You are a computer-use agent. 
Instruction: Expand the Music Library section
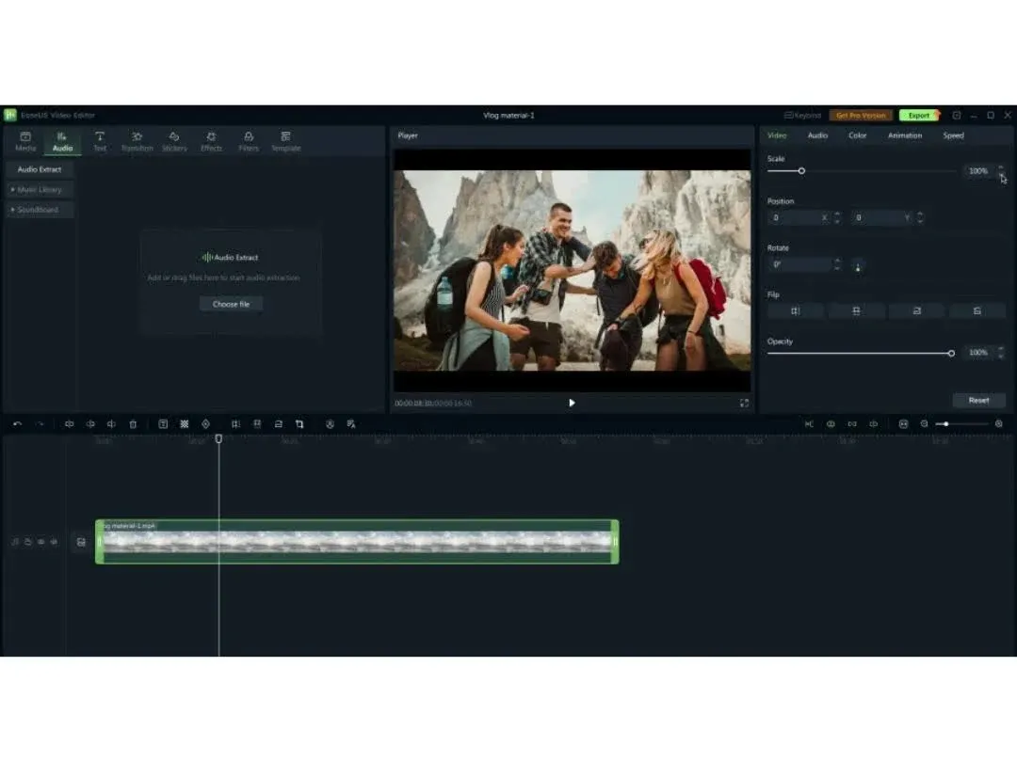click(40, 190)
